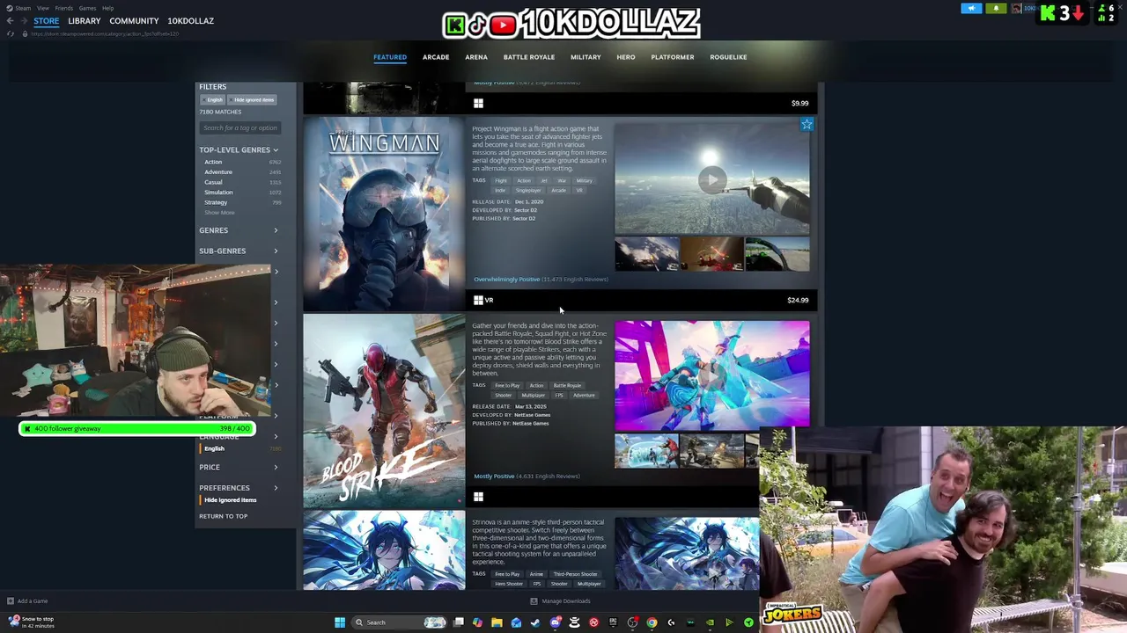Click the Steam forward navigation arrow
The width and height of the screenshot is (1127, 633).
[x=23, y=21]
